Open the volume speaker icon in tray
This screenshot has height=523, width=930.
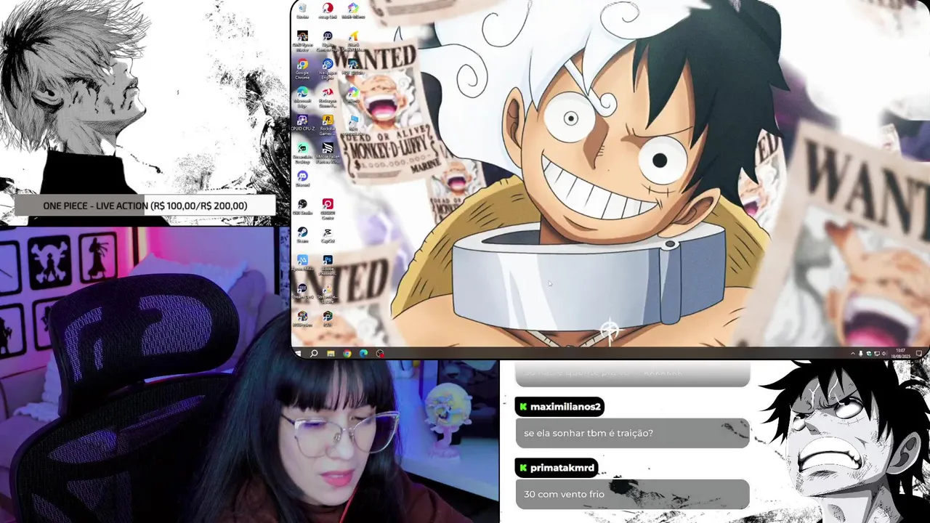(884, 354)
